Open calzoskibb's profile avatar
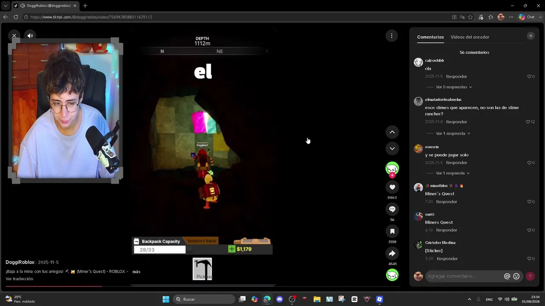The height and width of the screenshot is (306, 545). click(x=419, y=62)
